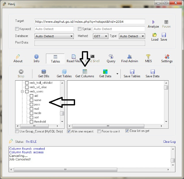Click the 'Job Canceled!' log line

[20, 159]
